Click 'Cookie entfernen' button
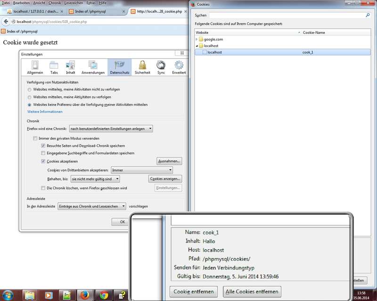The width and height of the screenshot is (377, 301). point(194,292)
